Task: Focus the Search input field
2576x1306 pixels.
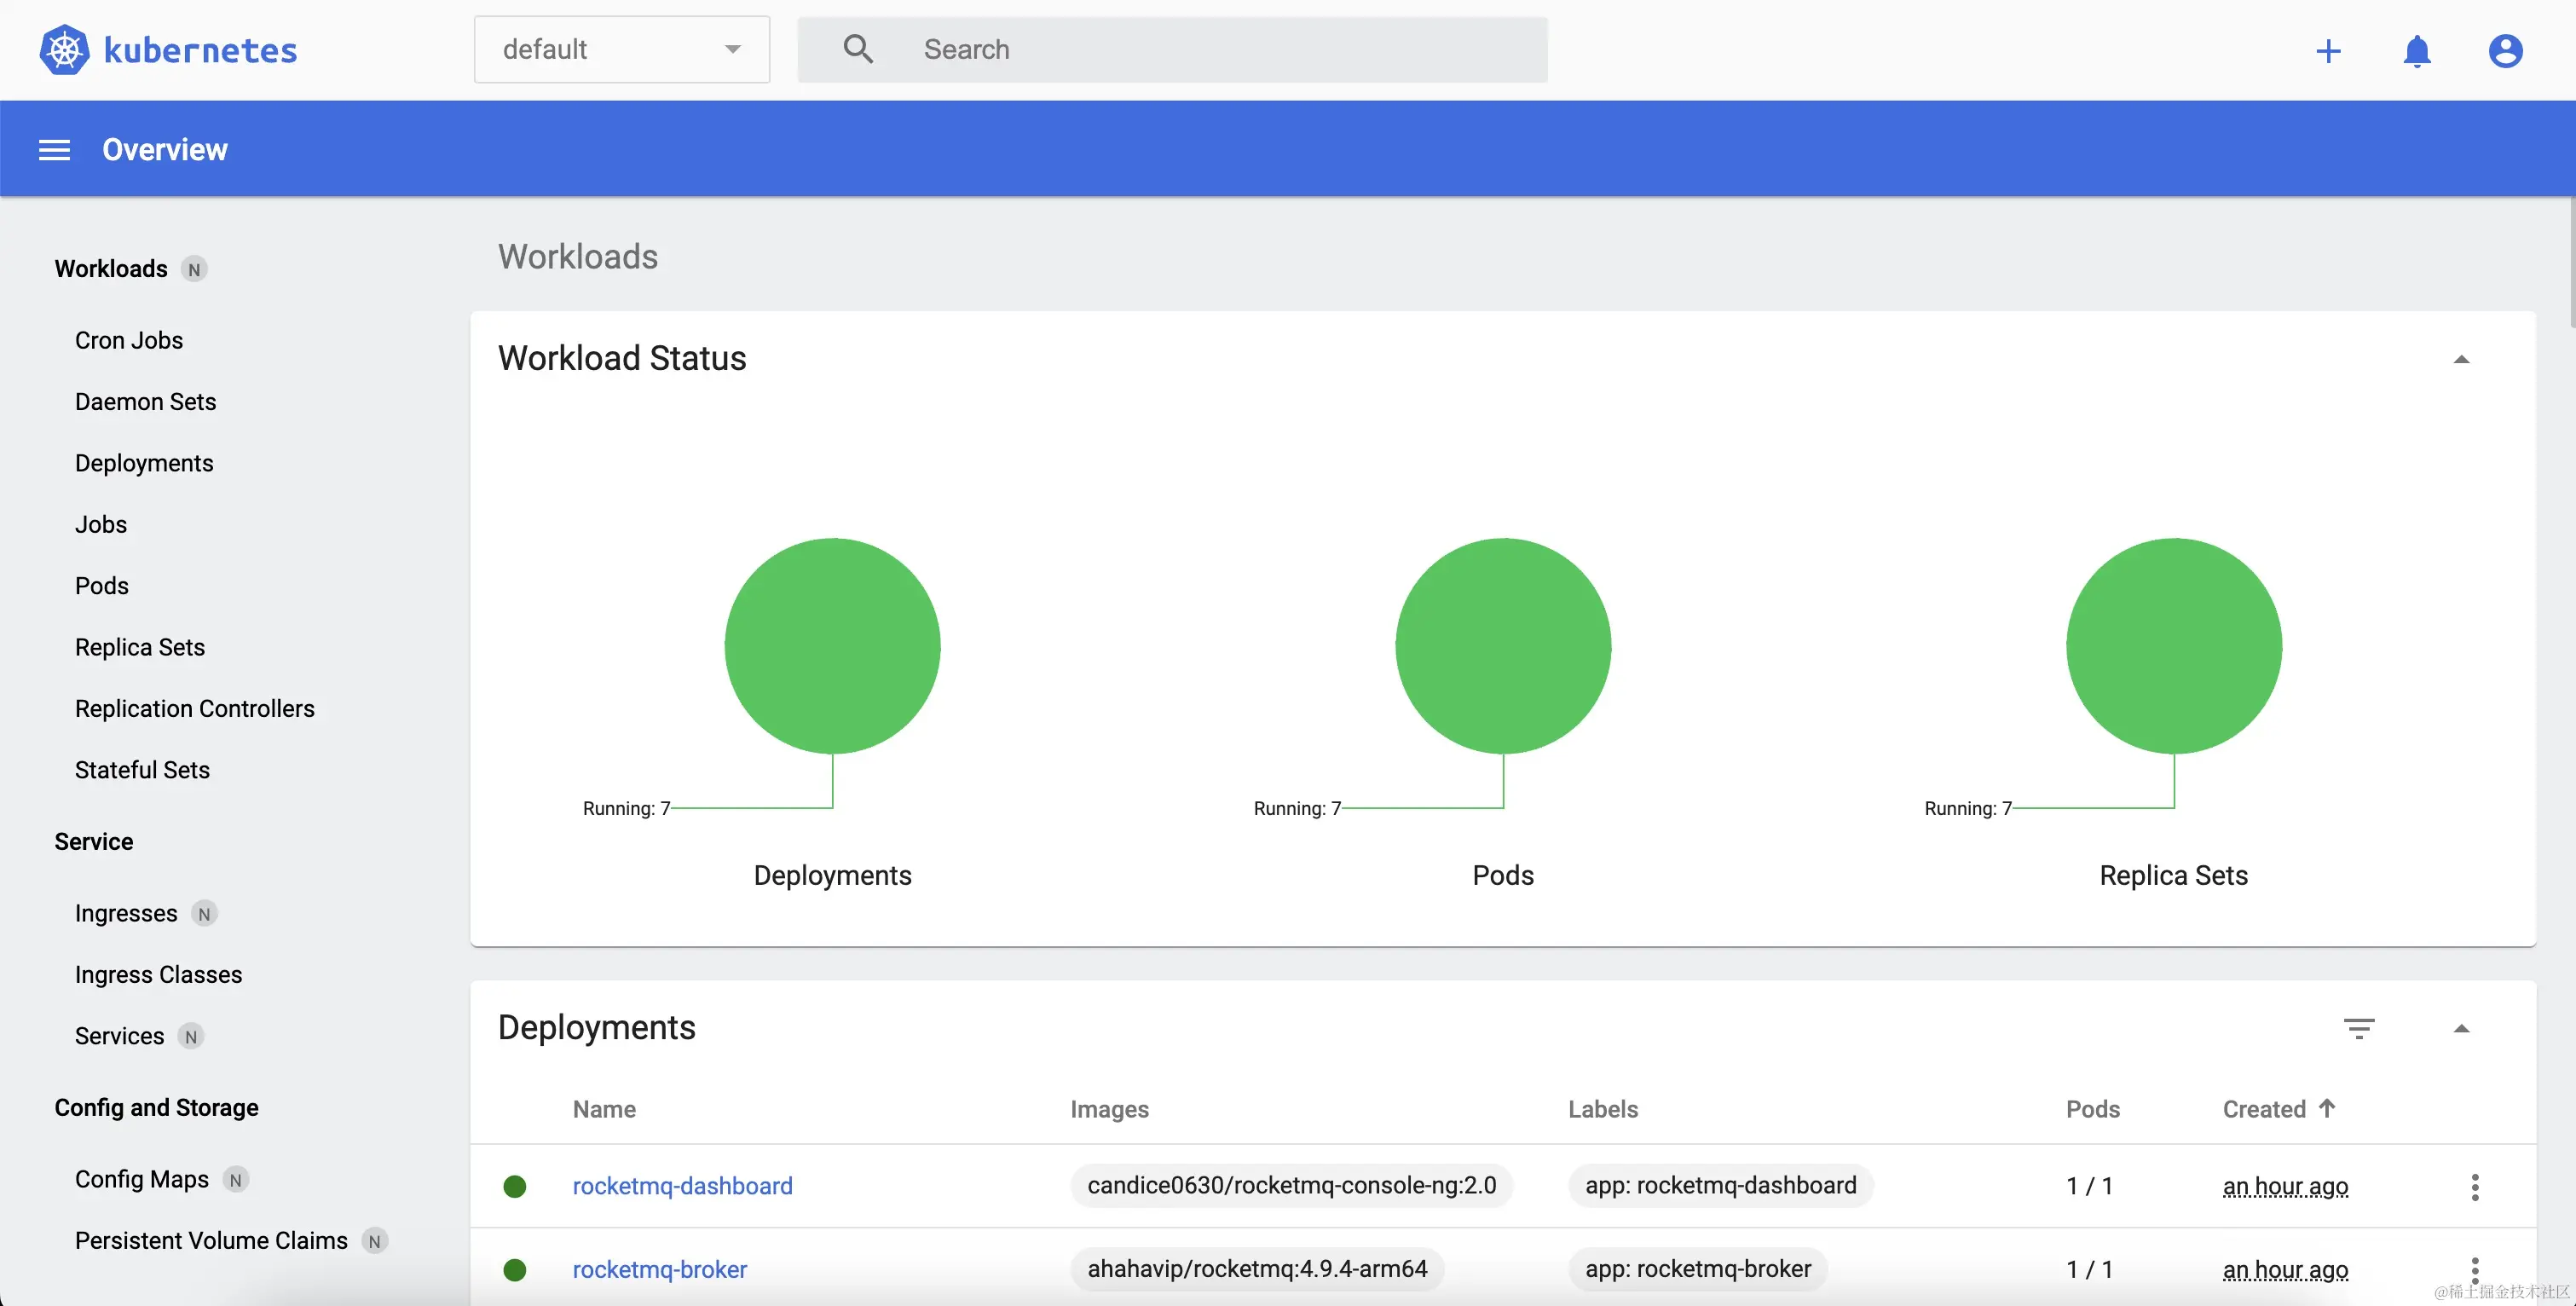Action: coord(1172,49)
